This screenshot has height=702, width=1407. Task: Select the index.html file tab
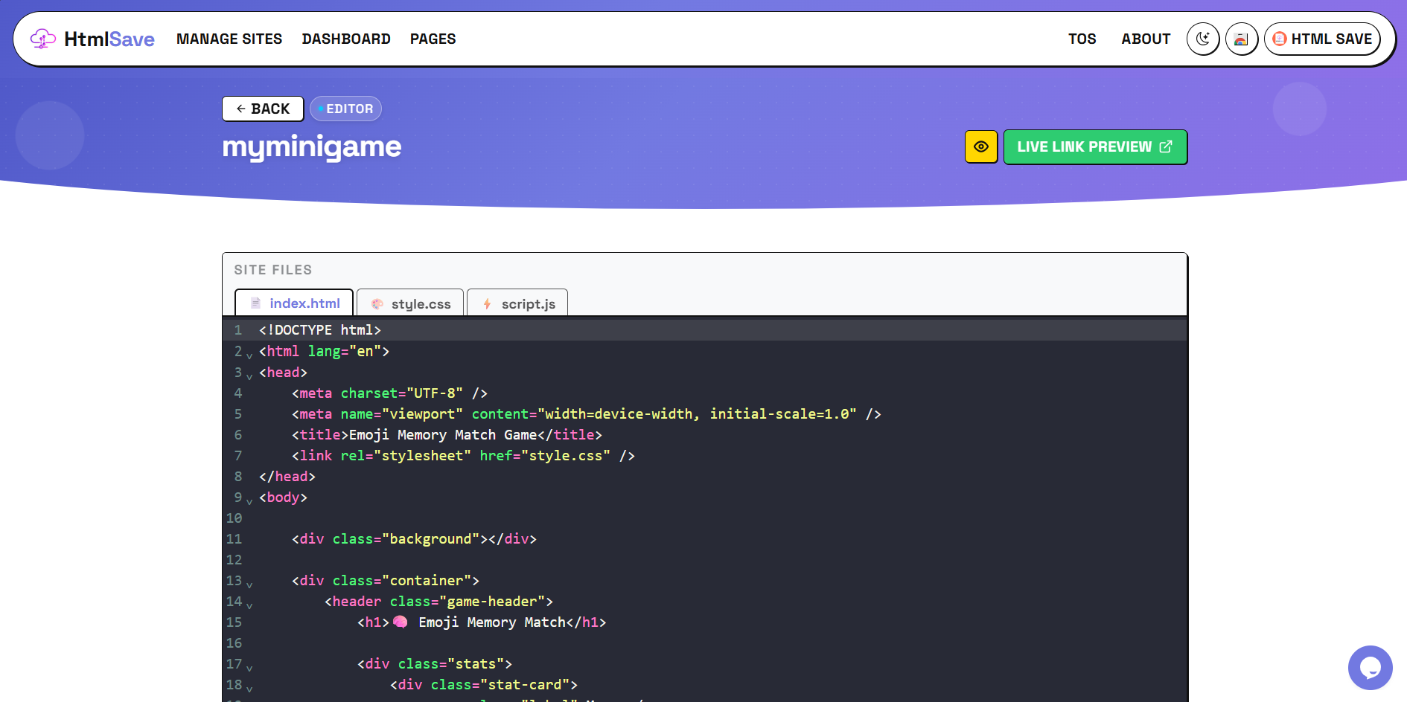(294, 303)
